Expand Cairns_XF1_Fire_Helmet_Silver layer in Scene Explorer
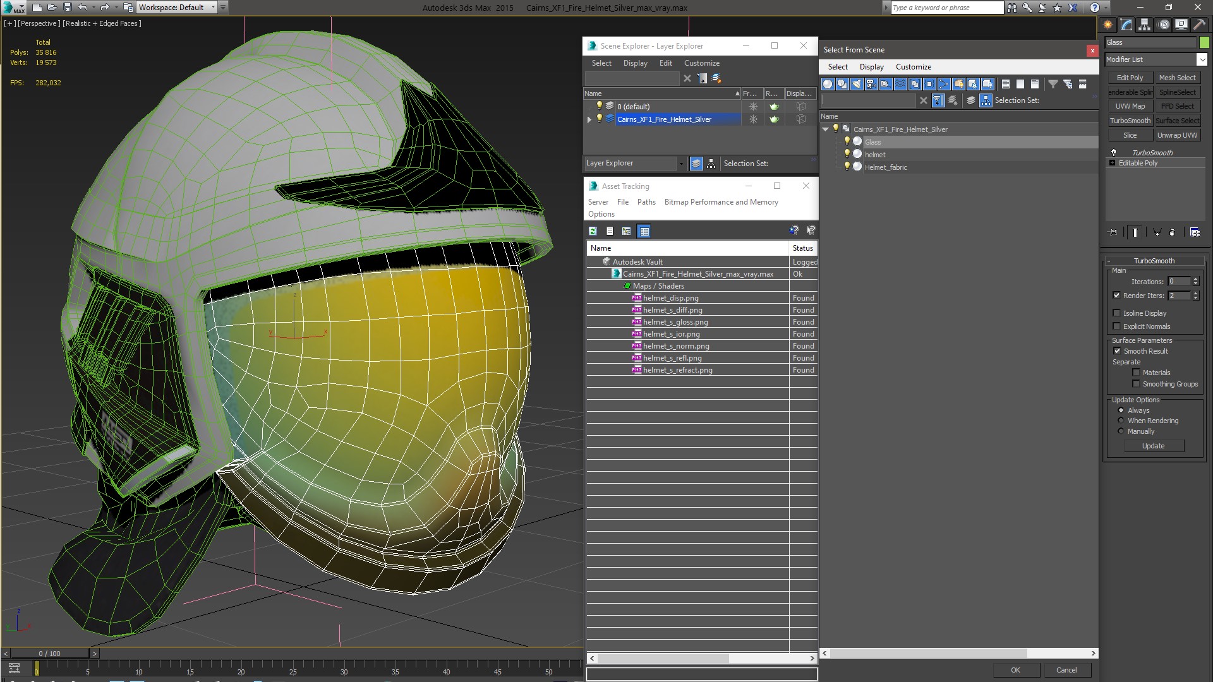Viewport: 1213px width, 682px height. tap(589, 119)
